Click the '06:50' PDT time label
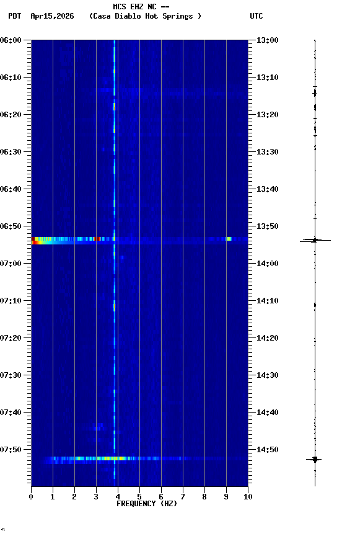The image size is (342, 536). (x=11, y=226)
